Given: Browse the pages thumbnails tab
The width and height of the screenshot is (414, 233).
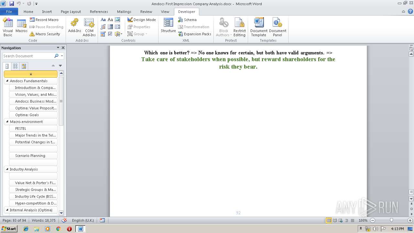Looking at the screenshot, I should point(15,66).
